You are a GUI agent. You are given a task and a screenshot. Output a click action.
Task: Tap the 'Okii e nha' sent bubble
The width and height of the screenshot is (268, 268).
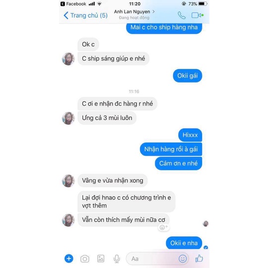point(184,243)
